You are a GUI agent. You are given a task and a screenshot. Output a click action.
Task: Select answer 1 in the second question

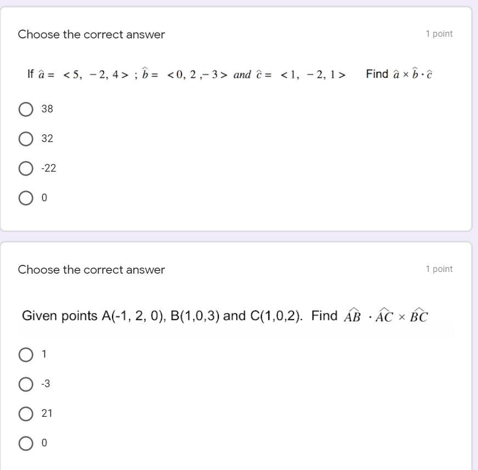click(x=25, y=354)
